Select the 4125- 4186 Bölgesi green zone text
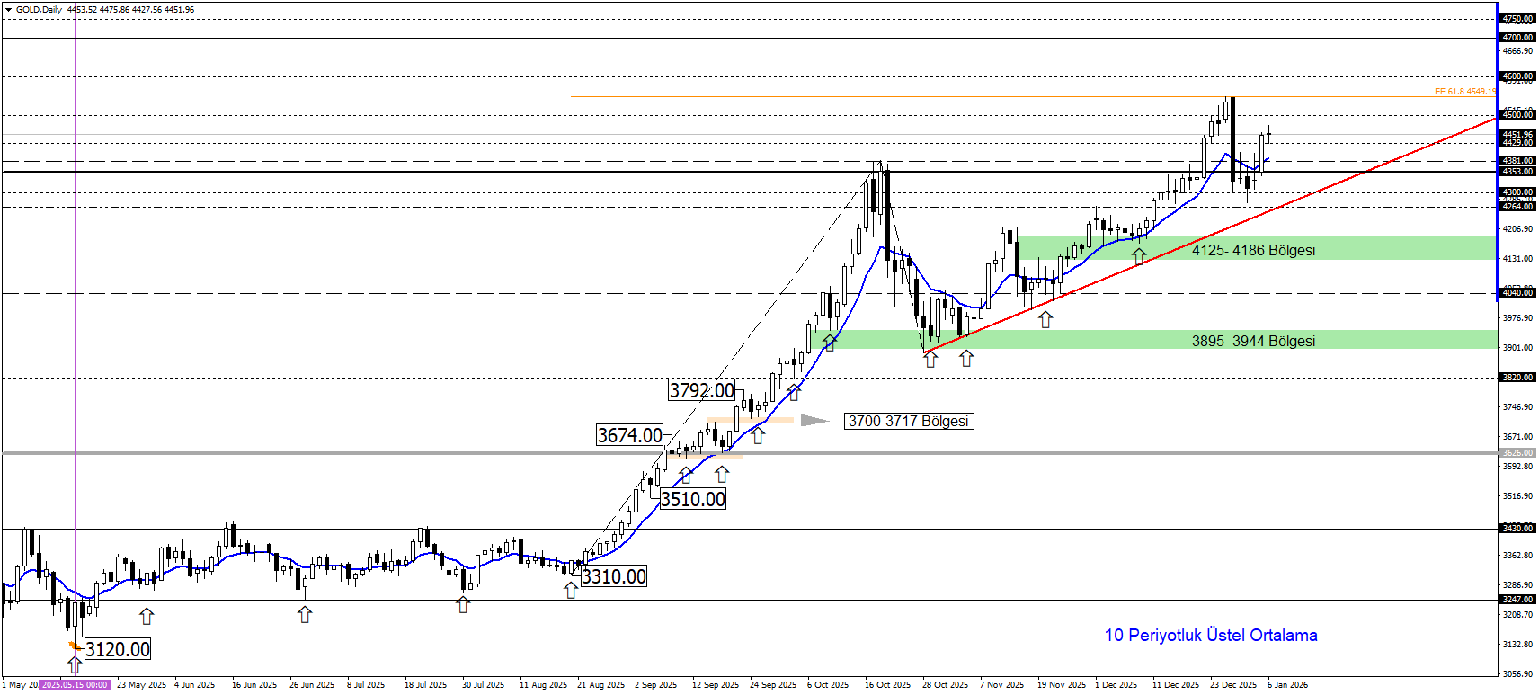The image size is (1539, 695). click(1253, 250)
